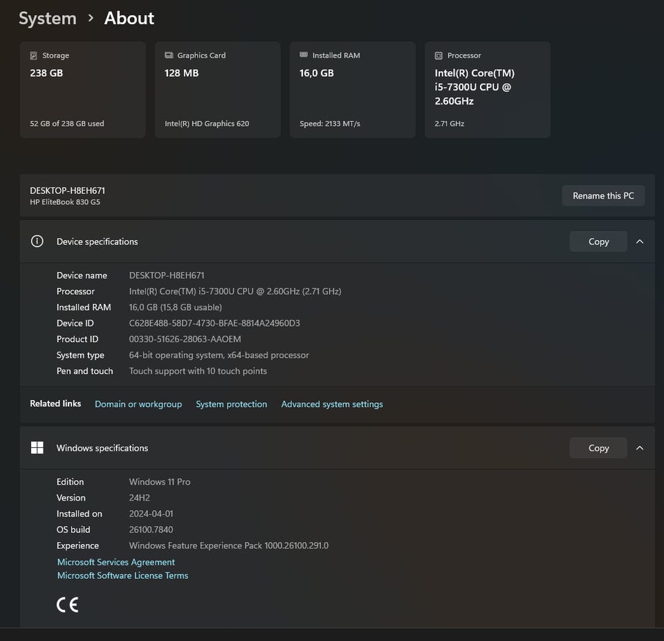Go back to System in breadcrumb

47,19
